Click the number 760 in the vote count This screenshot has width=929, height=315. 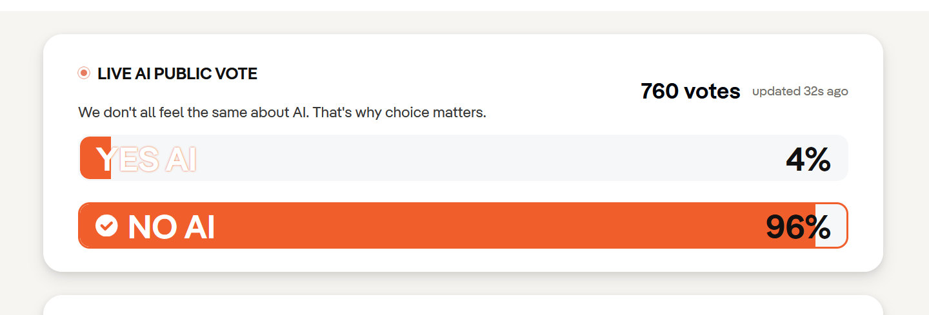pos(659,91)
